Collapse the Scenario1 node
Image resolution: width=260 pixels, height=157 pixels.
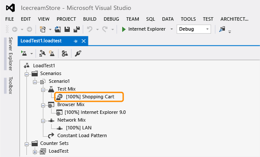point(35,82)
